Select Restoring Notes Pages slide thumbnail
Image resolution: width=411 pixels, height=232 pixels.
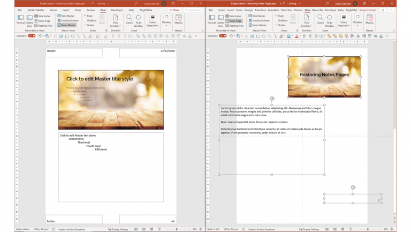[324, 77]
